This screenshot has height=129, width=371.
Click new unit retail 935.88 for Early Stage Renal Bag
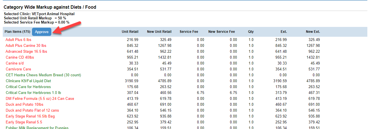pos(166,116)
